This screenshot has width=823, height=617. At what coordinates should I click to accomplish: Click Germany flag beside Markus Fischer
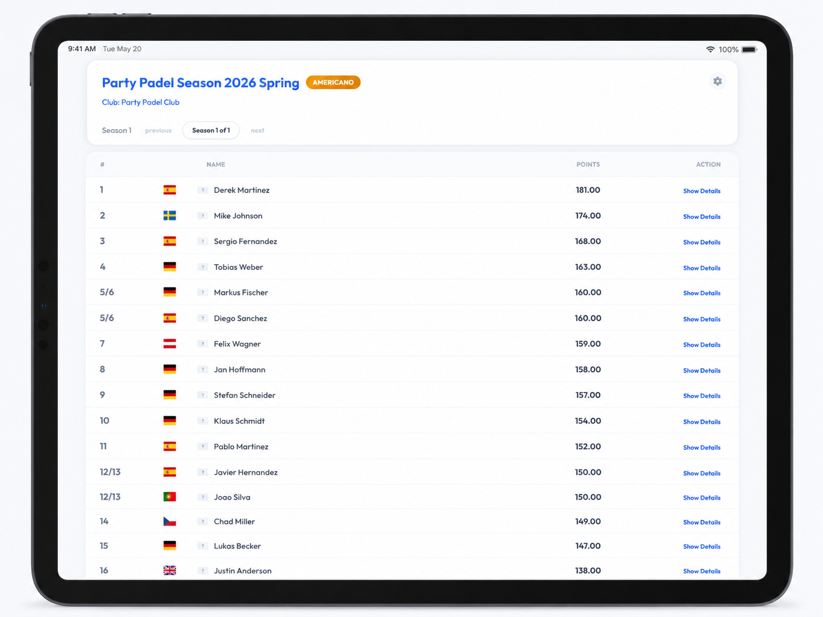tap(169, 292)
